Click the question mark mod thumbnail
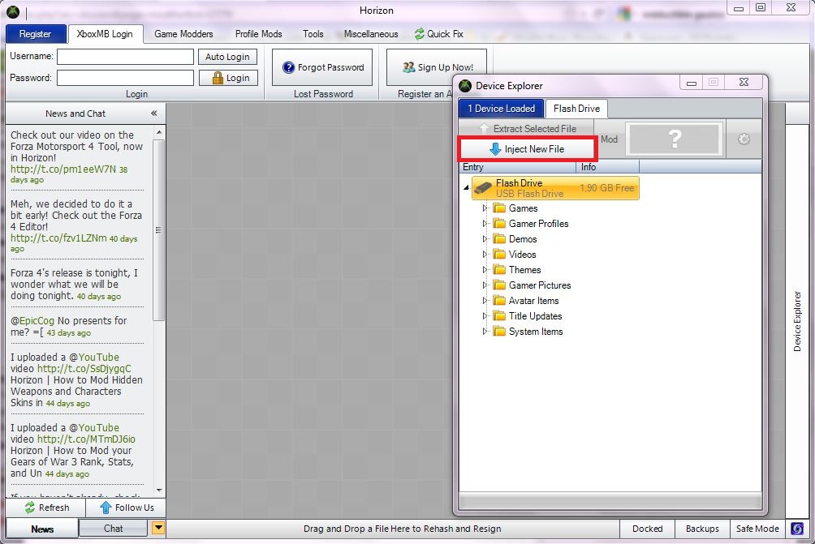The image size is (815, 544). 674,139
